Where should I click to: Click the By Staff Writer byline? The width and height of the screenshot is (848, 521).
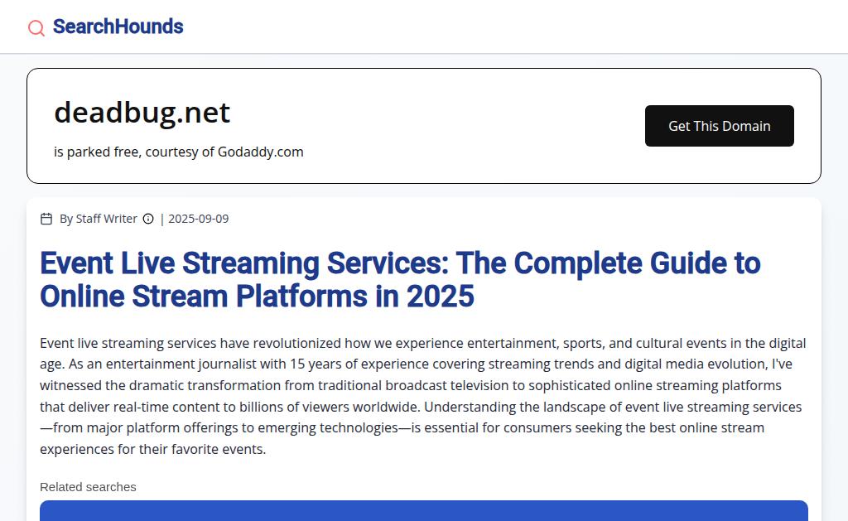(x=99, y=219)
